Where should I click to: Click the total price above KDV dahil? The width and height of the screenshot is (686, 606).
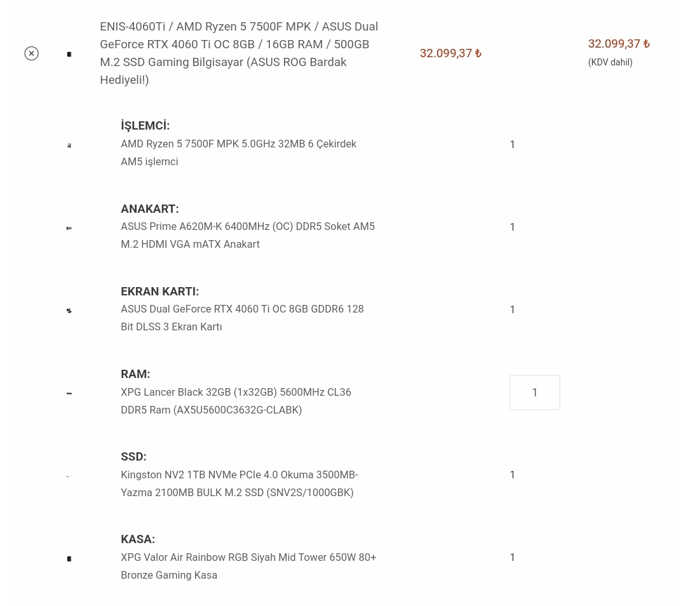click(x=619, y=44)
